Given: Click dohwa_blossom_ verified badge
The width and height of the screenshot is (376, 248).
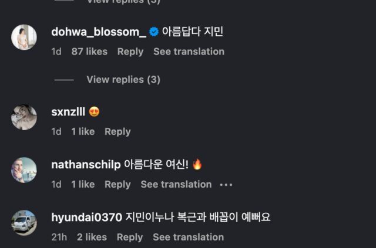Looking at the screenshot, I should (x=153, y=32).
